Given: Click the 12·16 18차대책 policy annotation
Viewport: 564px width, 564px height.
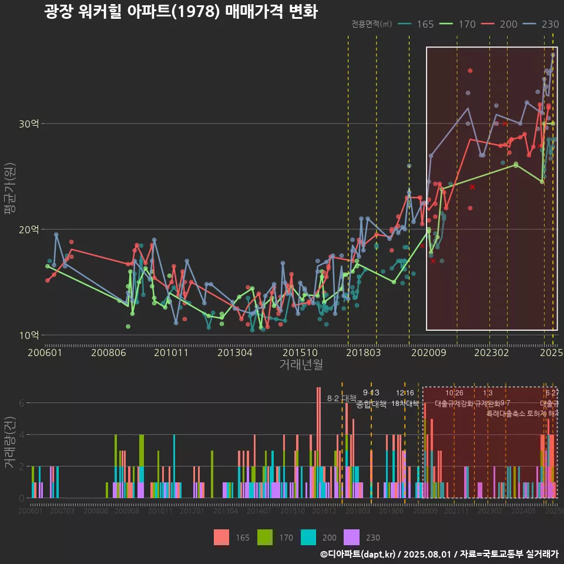Looking at the screenshot, I should point(405,398).
